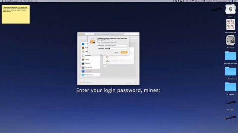238x133 pixels.
Task: Click the Google Software Update entry
Action: (118, 61)
